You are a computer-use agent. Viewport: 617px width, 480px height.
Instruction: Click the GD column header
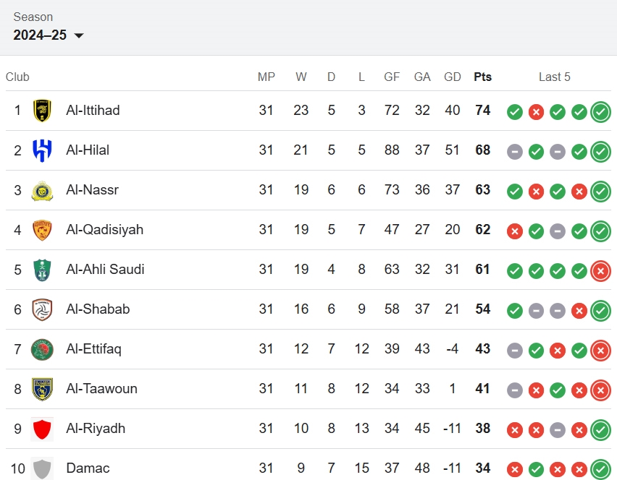452,77
